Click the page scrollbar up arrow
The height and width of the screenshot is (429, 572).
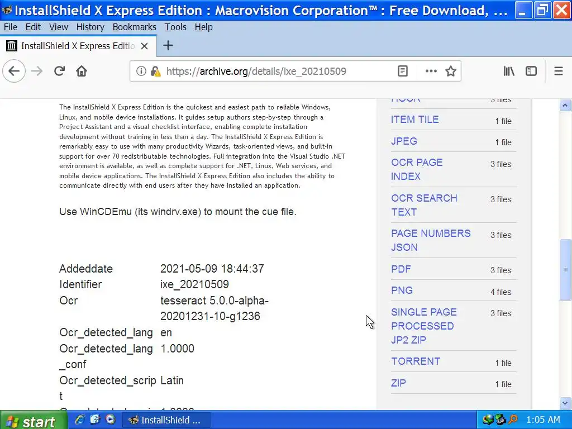click(565, 106)
